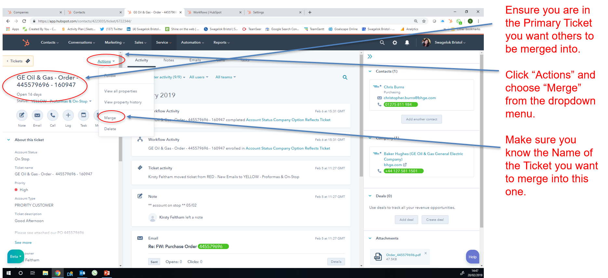This screenshot has height=278, width=608.
Task: Open the Windows Start menu
Action: [8, 273]
